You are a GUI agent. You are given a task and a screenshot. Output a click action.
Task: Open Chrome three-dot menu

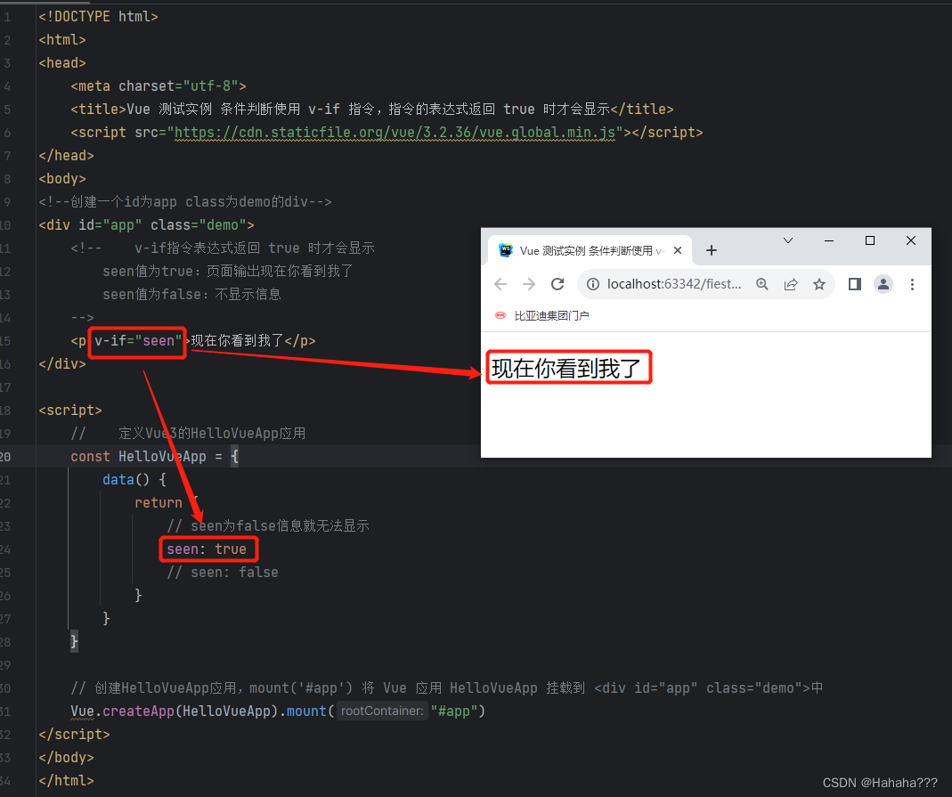point(912,284)
